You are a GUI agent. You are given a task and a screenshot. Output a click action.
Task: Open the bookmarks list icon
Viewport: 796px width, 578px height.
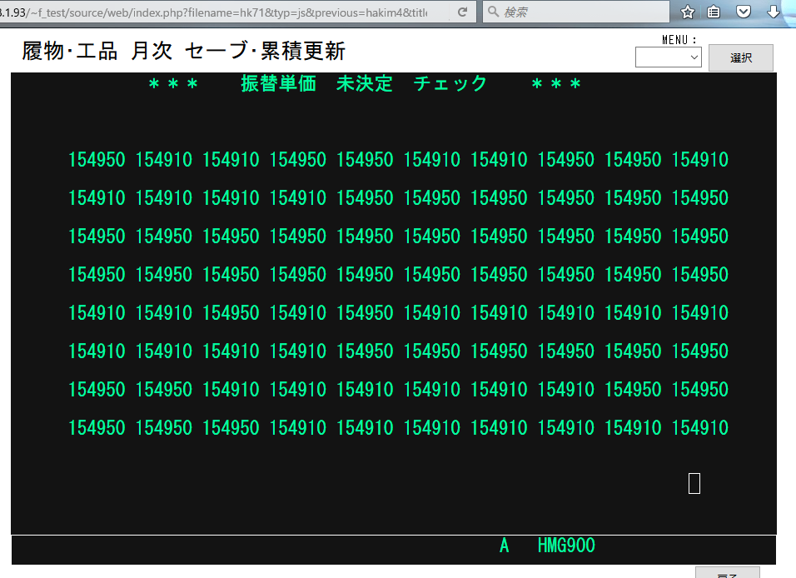714,12
